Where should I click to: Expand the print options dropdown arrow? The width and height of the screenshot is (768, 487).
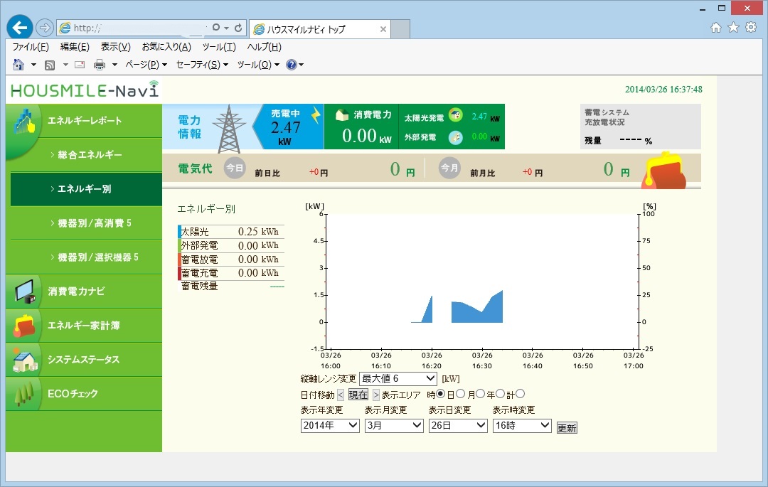pos(114,65)
